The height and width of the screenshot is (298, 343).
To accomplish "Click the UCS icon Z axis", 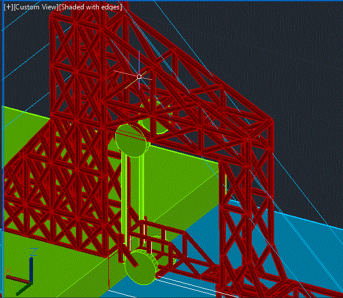I will point(31,269).
